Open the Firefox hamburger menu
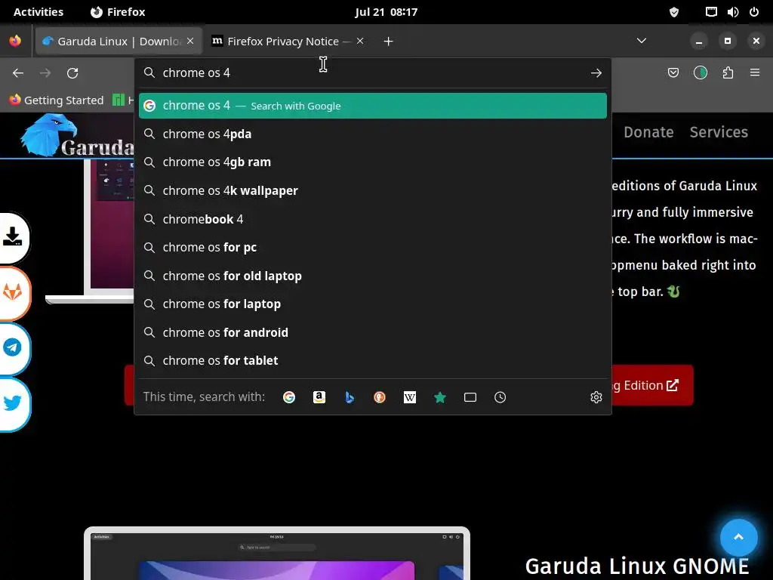This screenshot has height=580, width=773. pos(755,72)
